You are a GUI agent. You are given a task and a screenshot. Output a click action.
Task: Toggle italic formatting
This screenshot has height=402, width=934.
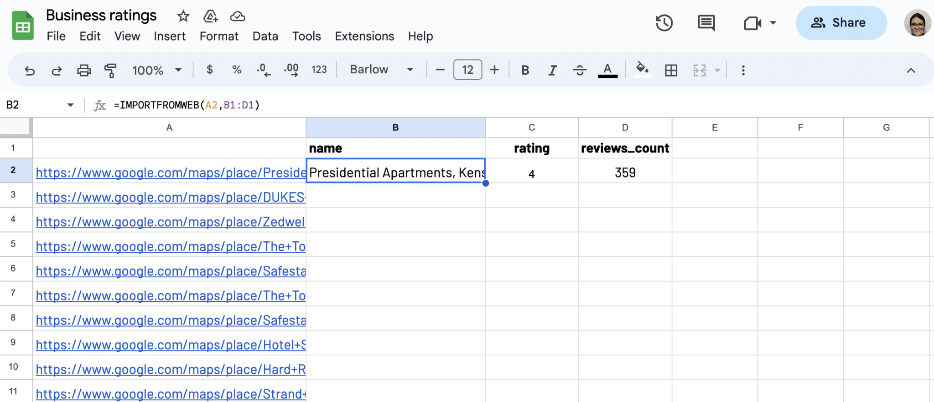pyautogui.click(x=552, y=70)
